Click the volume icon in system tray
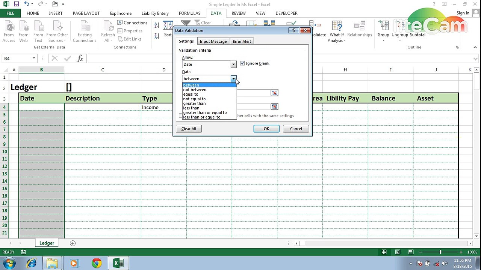481x270 pixels. (x=444, y=263)
